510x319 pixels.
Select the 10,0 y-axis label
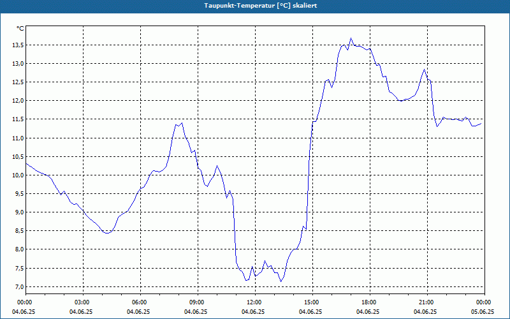[x=18, y=175]
